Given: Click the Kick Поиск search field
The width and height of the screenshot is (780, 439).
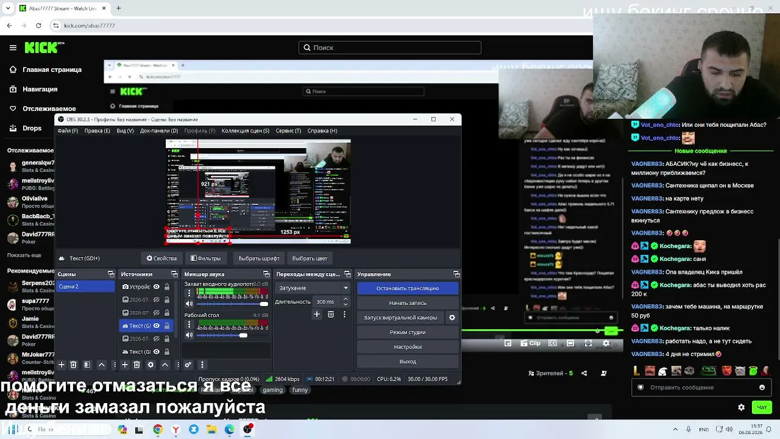Looking at the screenshot, I should [390, 48].
